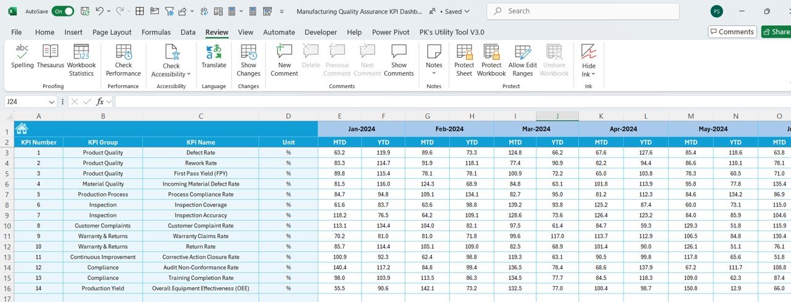This screenshot has width=791, height=302.
Task: Switch to the View tab
Action: tap(245, 32)
